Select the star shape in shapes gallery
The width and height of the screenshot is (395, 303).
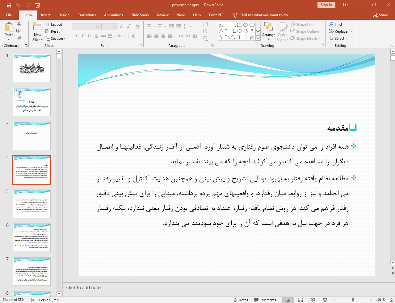tap(252, 37)
